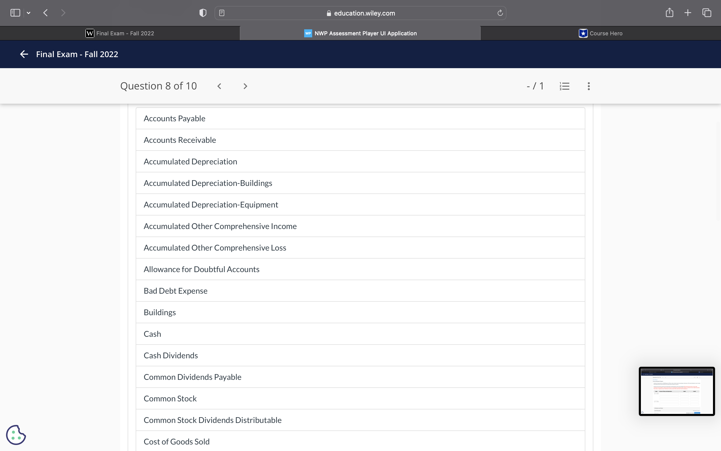This screenshot has width=721, height=451.
Task: Click the Safari reload page icon
Action: pyautogui.click(x=500, y=13)
